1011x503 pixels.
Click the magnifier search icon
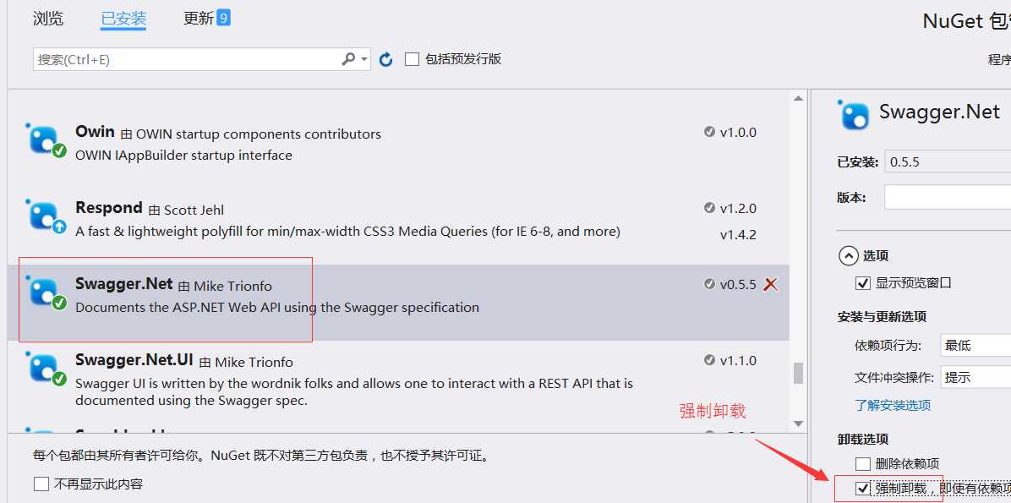pos(348,59)
